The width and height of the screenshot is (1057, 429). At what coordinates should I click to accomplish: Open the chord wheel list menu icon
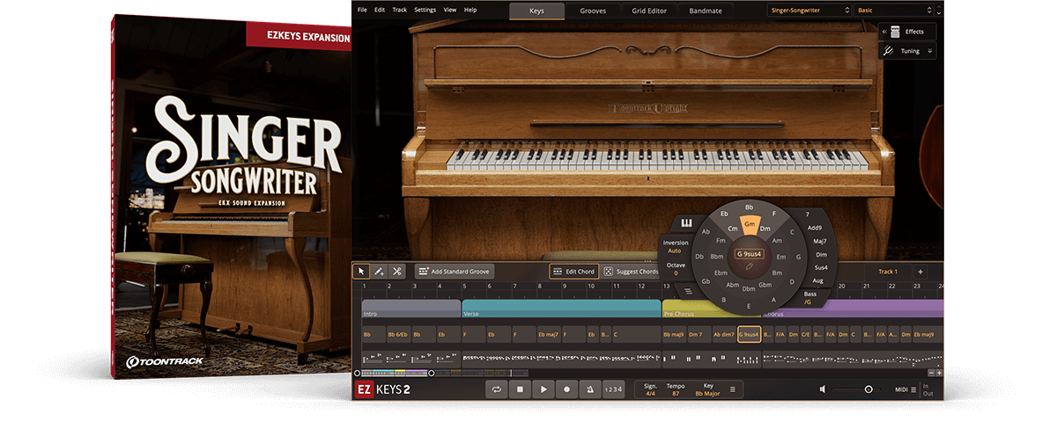(688, 290)
